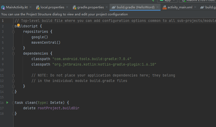This screenshot has height=127, width=216.
Task: Switch to the gradle.properties tab
Action: click(90, 7)
